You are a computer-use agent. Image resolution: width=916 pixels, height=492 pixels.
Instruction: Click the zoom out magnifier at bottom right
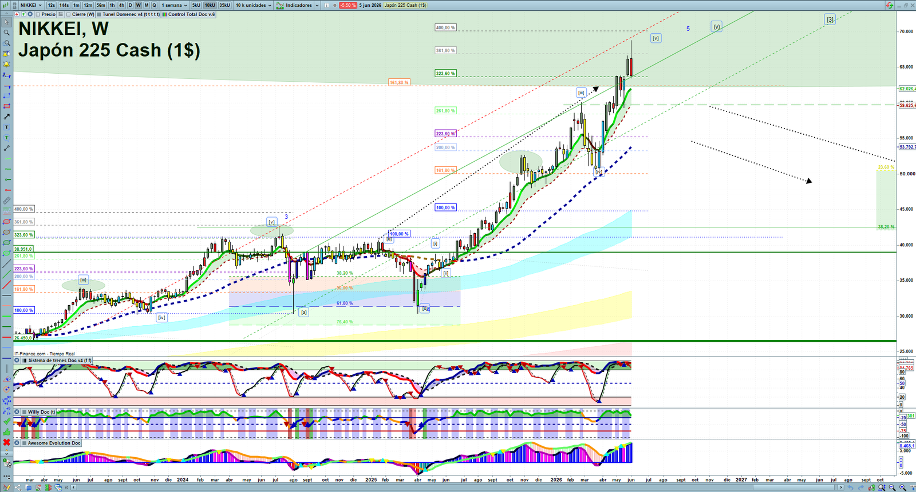pos(892,487)
